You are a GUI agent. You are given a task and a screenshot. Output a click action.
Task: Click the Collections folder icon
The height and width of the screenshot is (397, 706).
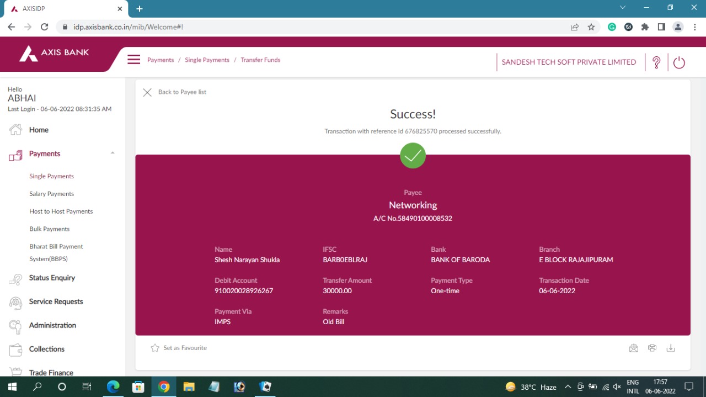click(x=15, y=350)
